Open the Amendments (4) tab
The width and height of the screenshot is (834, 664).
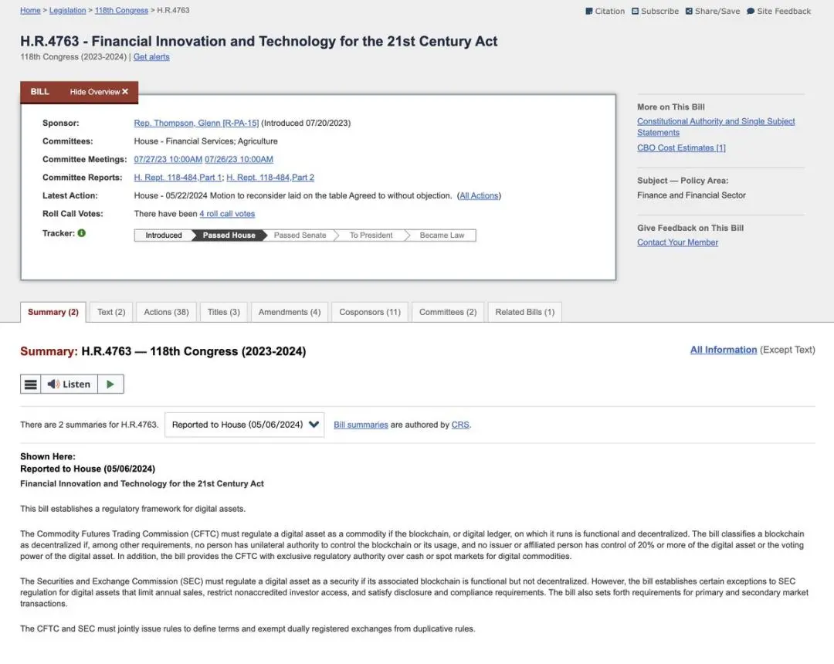(289, 312)
